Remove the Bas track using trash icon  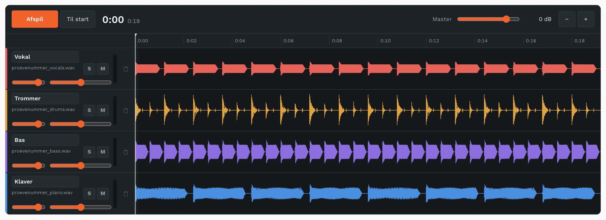126,152
